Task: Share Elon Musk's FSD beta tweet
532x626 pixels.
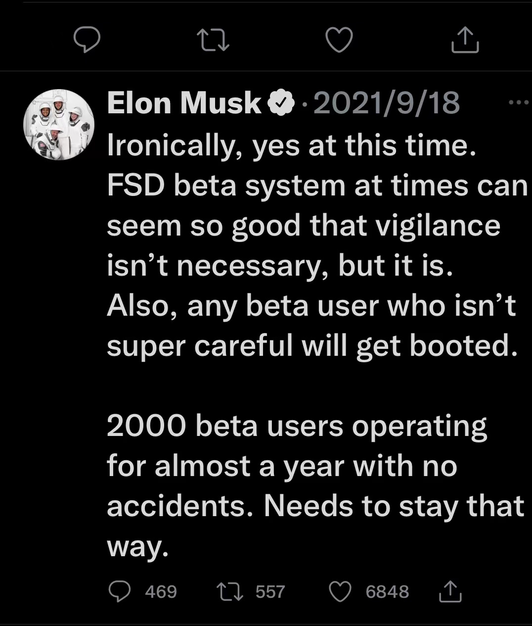Action: (450, 591)
